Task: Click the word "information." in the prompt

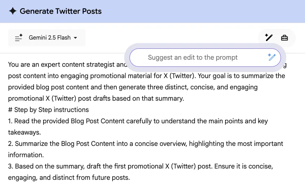Action: pos(26,155)
